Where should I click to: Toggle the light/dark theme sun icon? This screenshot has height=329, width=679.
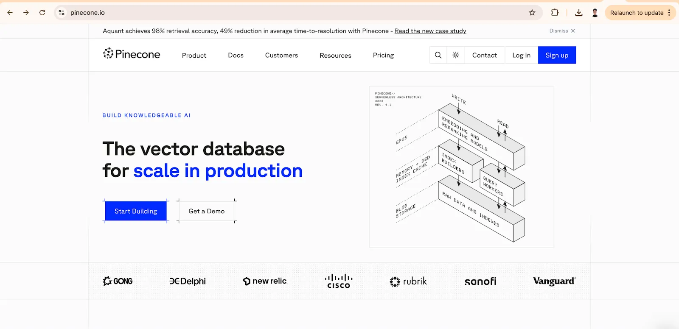456,55
